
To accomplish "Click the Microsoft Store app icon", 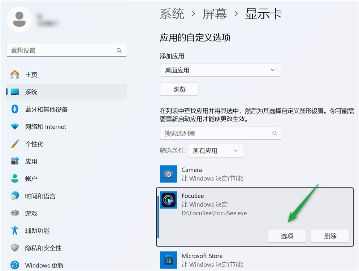I will pos(168,260).
